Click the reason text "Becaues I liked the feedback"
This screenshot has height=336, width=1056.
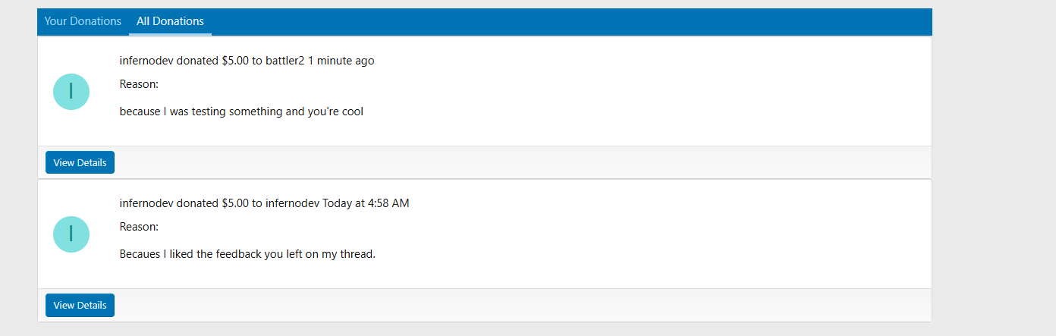[x=190, y=254]
